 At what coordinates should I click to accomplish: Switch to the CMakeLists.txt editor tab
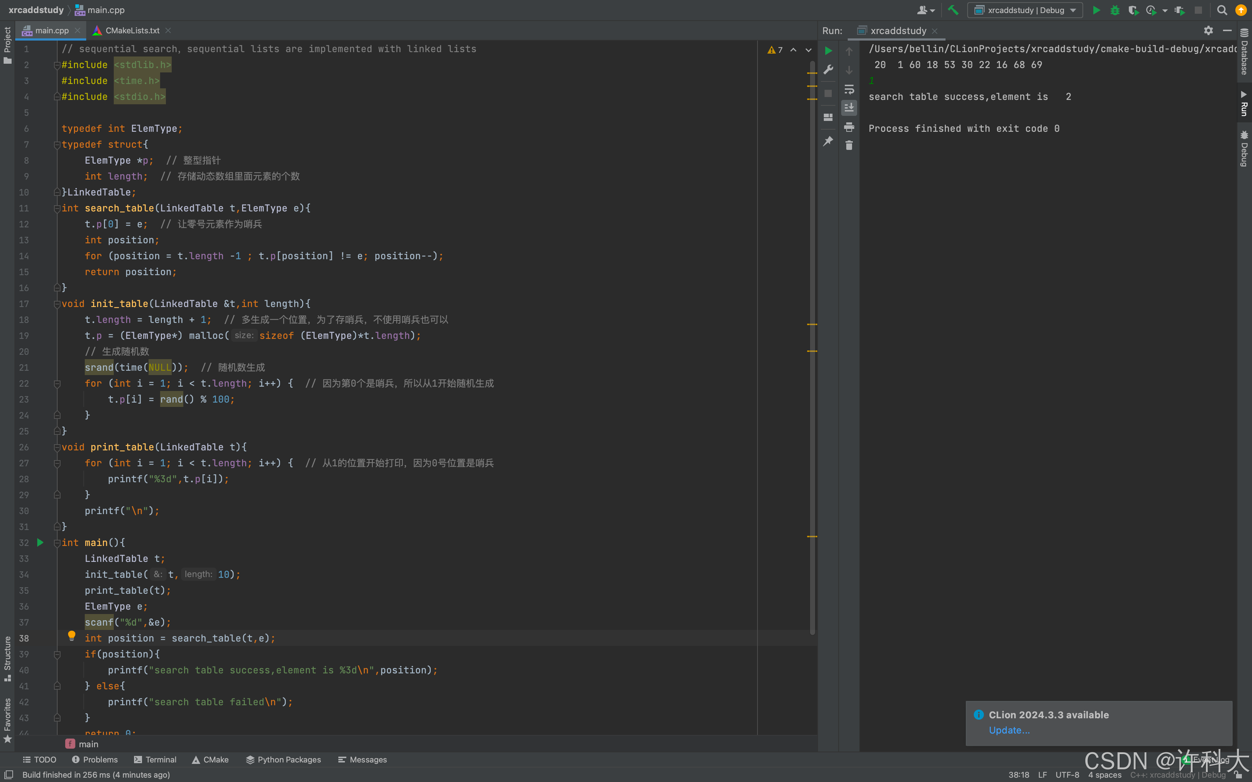[x=132, y=30]
